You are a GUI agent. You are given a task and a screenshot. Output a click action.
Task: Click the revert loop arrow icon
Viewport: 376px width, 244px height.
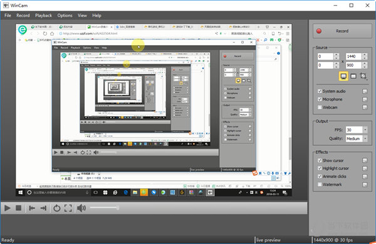point(57,208)
